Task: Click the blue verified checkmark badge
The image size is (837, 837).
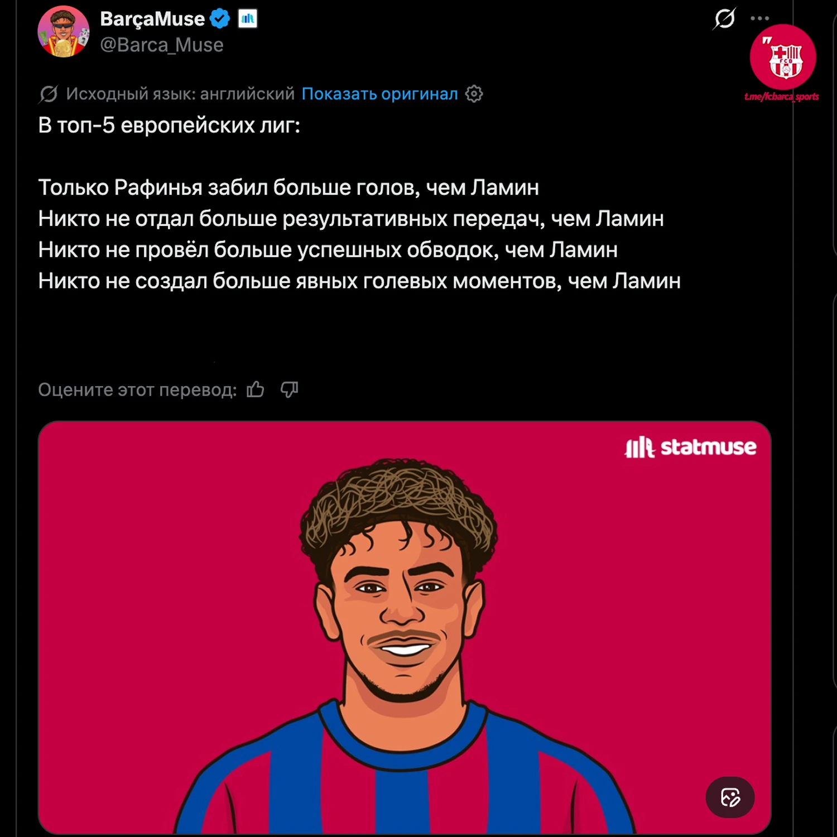Action: tap(220, 19)
